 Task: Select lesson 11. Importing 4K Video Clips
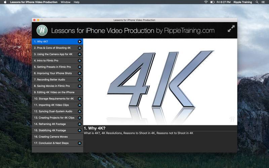(57, 105)
